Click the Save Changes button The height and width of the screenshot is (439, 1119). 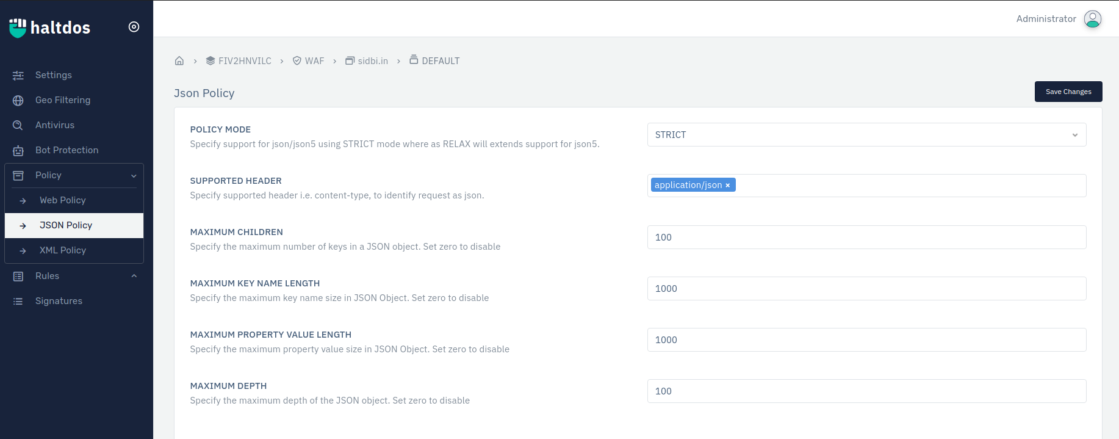[x=1068, y=92]
